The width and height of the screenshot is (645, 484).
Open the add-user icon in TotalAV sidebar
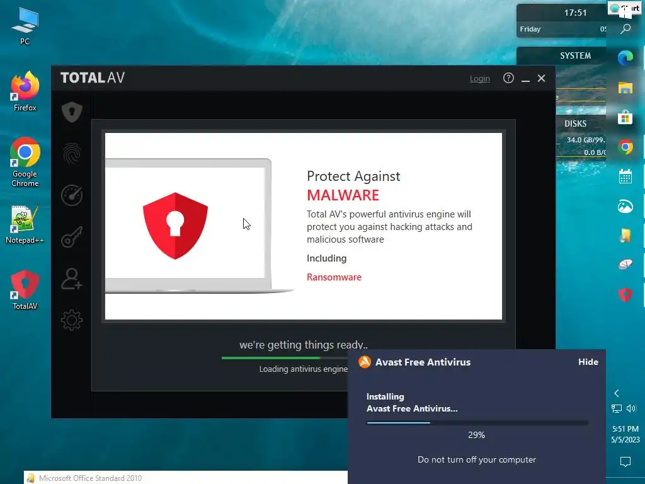72,279
